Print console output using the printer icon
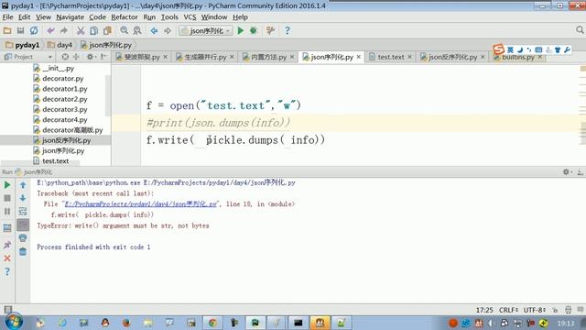The width and height of the screenshot is (586, 330). pos(23,238)
